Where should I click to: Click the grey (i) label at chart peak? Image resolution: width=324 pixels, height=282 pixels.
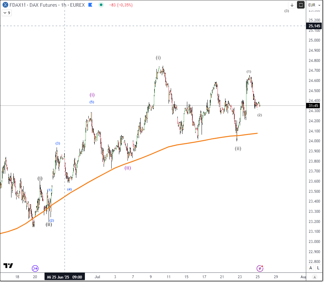click(158, 57)
